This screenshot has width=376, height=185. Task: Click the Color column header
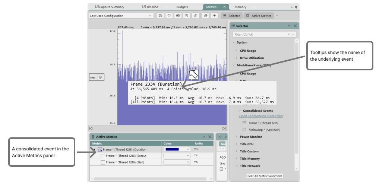(177, 144)
